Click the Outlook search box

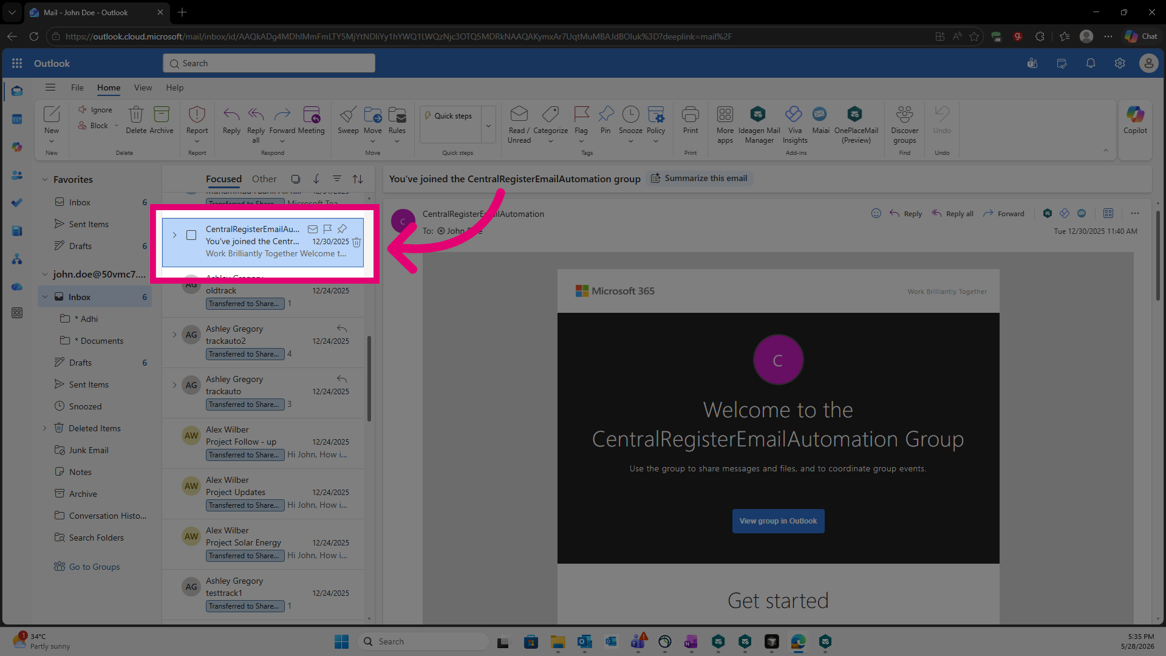pyautogui.click(x=268, y=63)
